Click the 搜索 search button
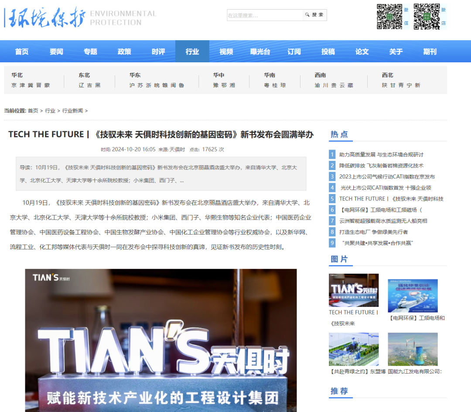The image size is (471, 412). [x=314, y=15]
